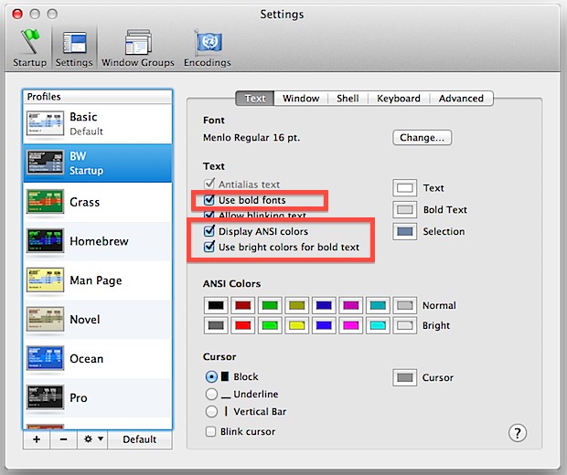Pick the Bright white ANSI color
This screenshot has height=475, width=567.
pos(404,325)
